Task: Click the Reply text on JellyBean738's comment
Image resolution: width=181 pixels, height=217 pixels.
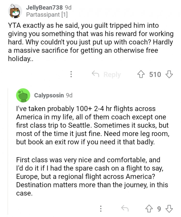Action: (112, 75)
